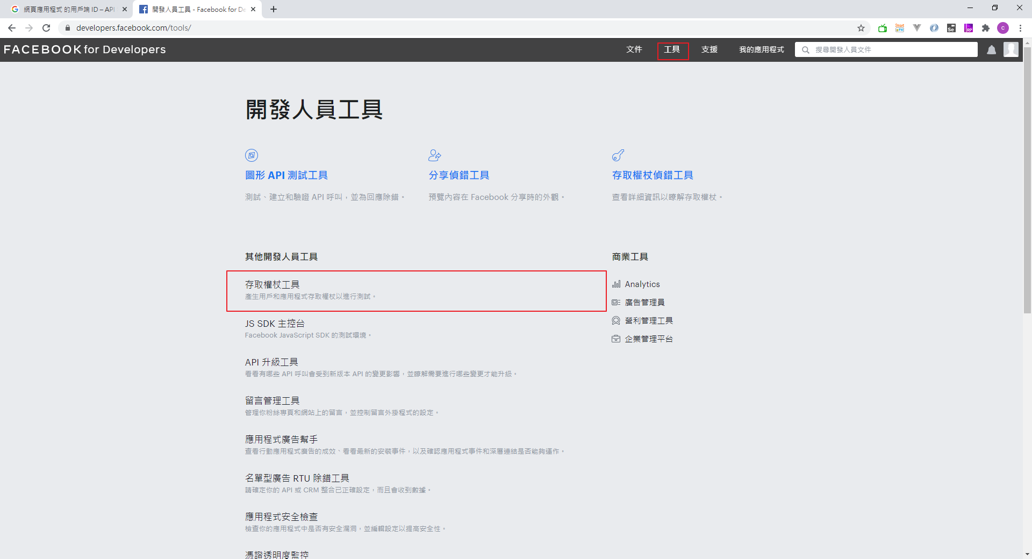Go forward in browser history
The width and height of the screenshot is (1032, 559).
29,28
